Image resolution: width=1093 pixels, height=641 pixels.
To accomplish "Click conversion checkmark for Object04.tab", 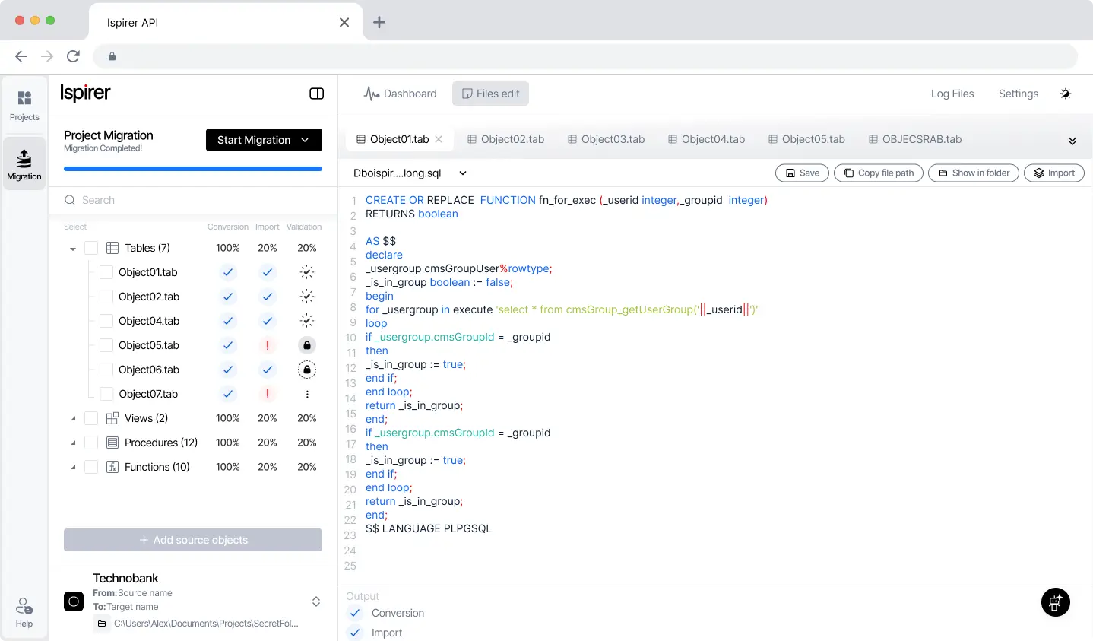I will (228, 321).
